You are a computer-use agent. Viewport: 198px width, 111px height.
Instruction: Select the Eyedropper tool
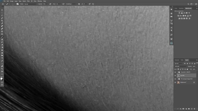(x=2, y=23)
